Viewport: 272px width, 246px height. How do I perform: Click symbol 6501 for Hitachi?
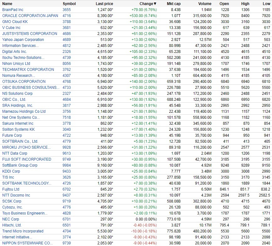67,225
